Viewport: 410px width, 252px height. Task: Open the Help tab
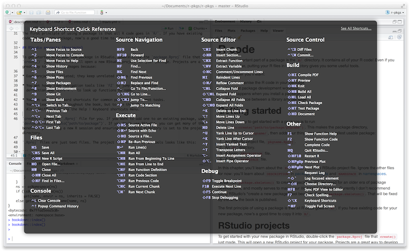coord(264,31)
